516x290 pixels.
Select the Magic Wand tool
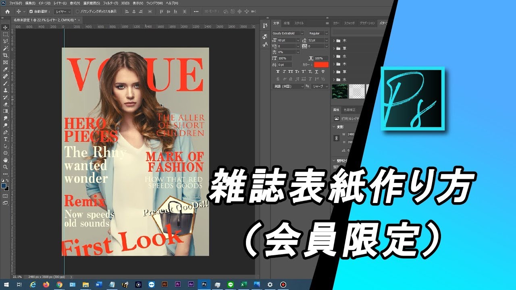point(6,48)
